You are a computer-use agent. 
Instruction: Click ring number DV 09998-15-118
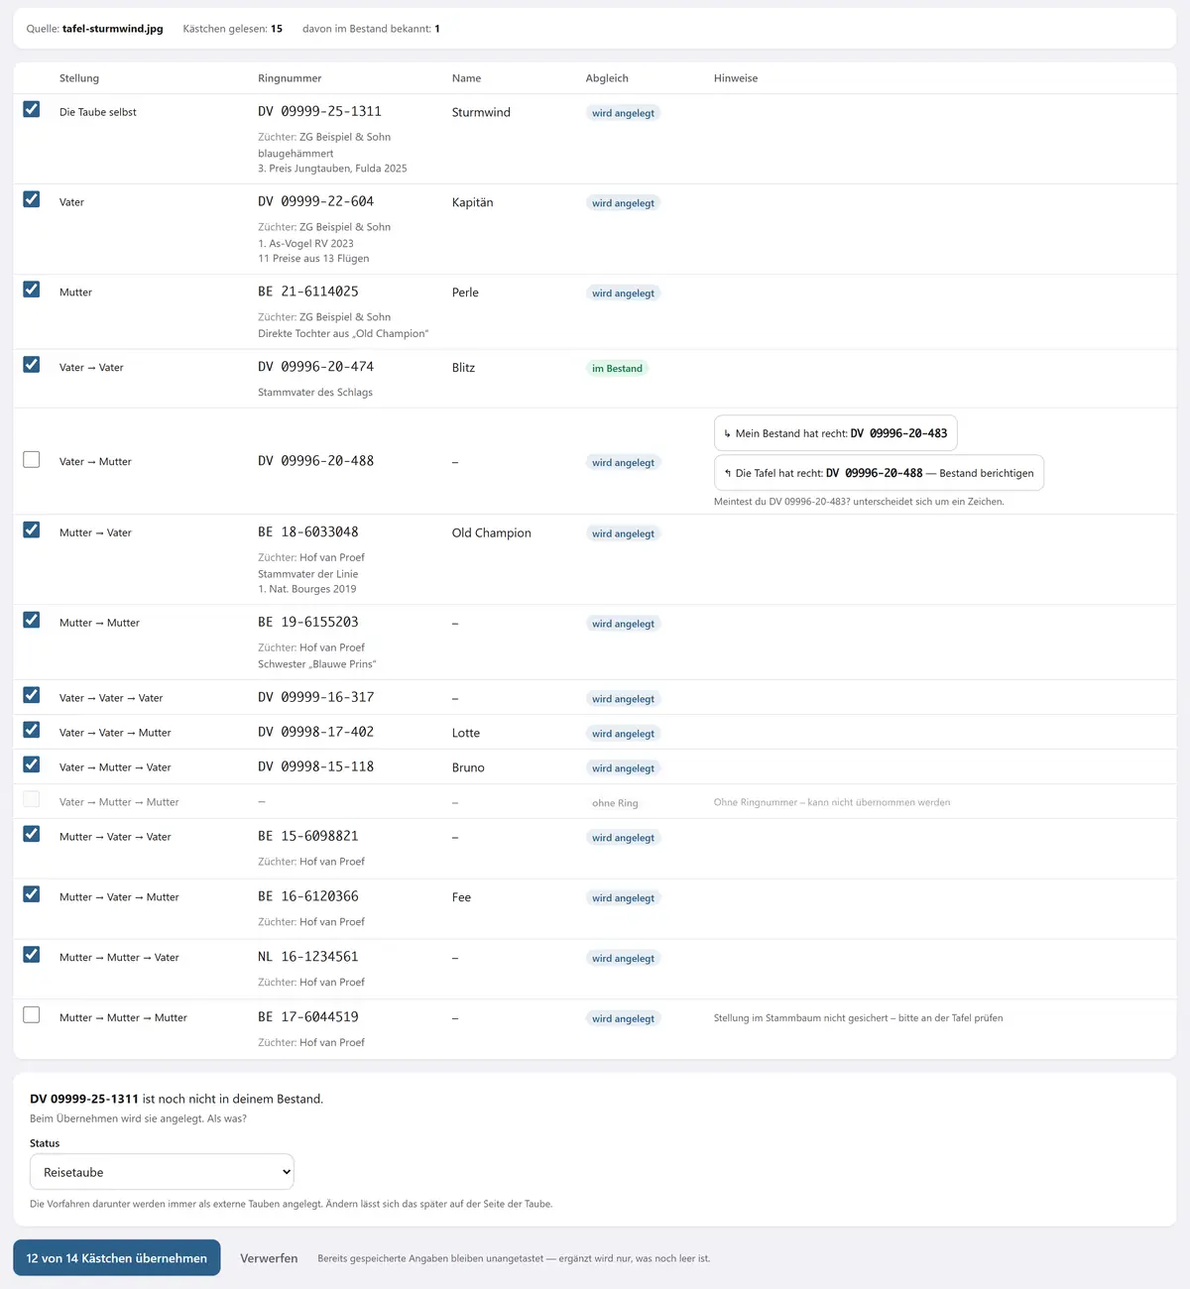(x=316, y=766)
